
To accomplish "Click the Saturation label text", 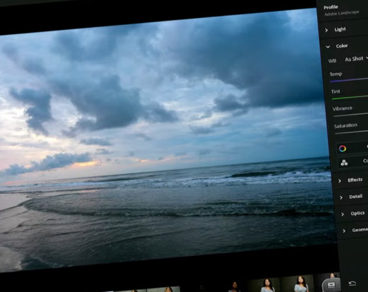I will tap(345, 126).
